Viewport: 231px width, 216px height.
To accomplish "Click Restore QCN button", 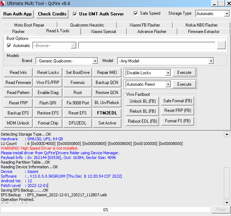I will point(107,93).
